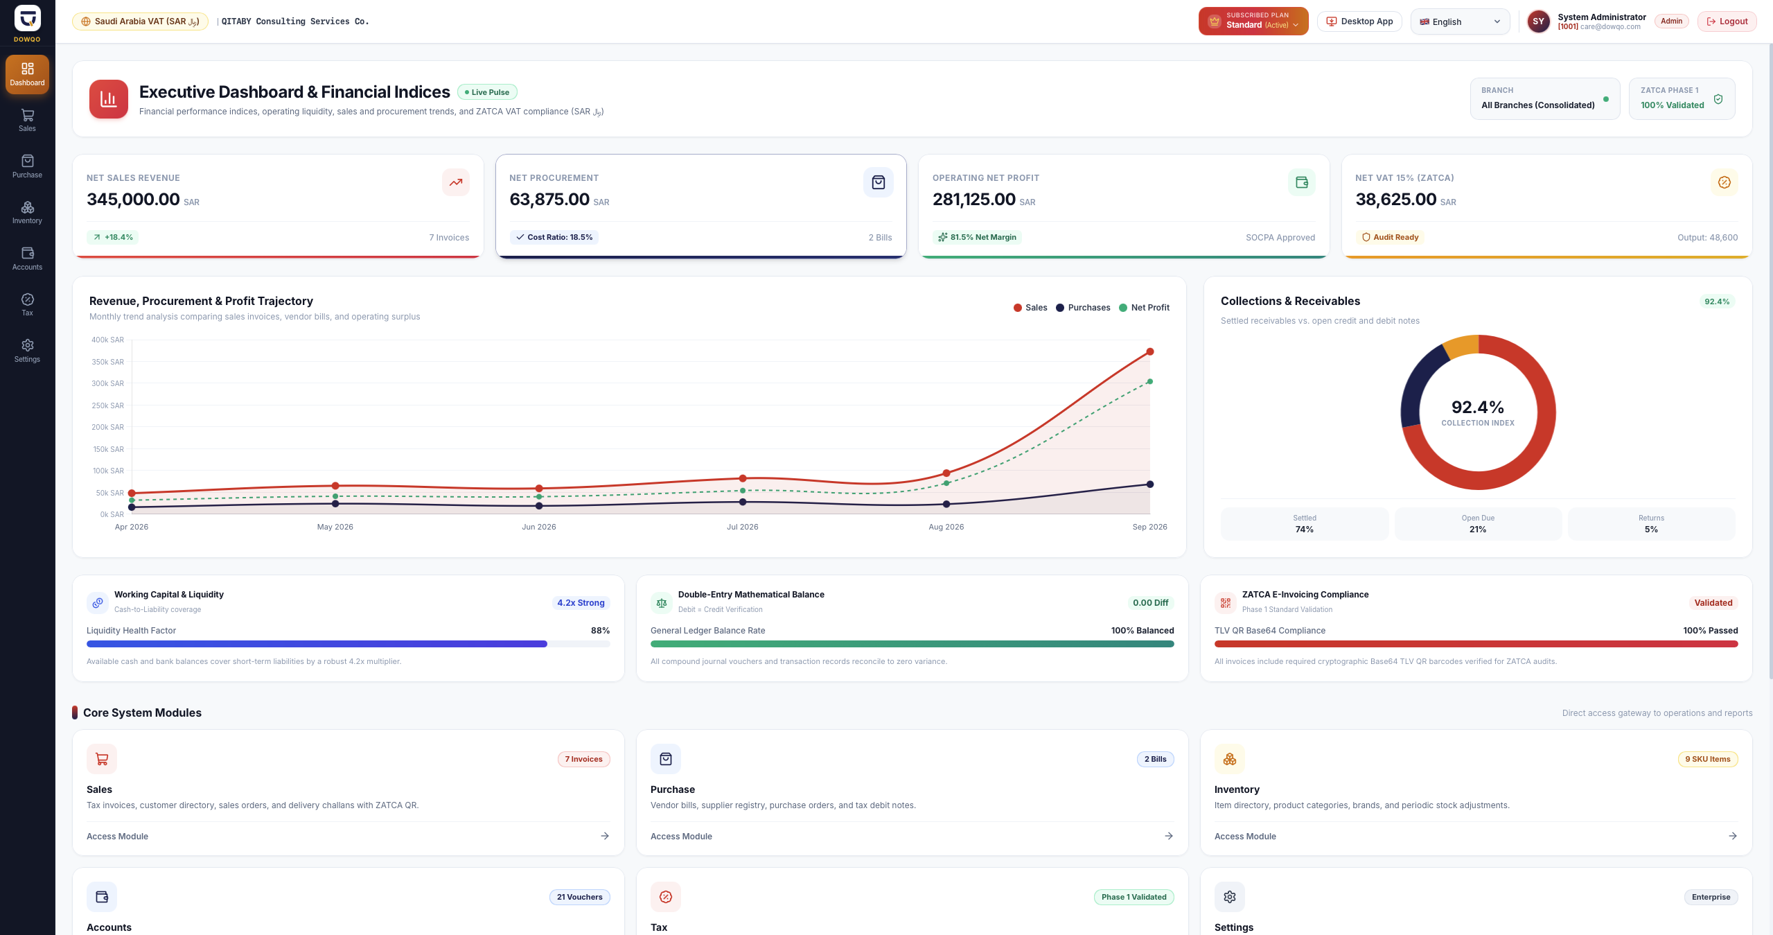1773x935 pixels.
Task: Click the ZATCA E-Invoicing QR code icon
Action: [x=1226, y=603]
